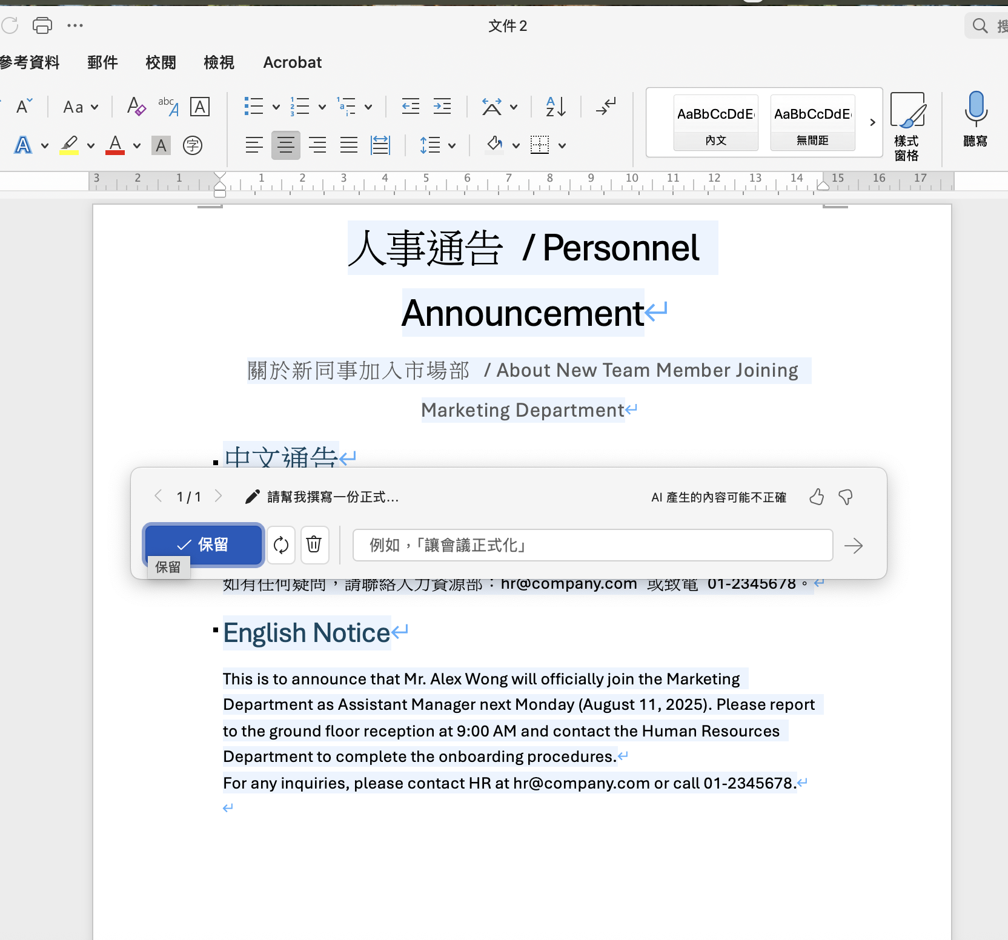Click the 保留 (Keep) button
The width and height of the screenshot is (1008, 940).
point(204,544)
